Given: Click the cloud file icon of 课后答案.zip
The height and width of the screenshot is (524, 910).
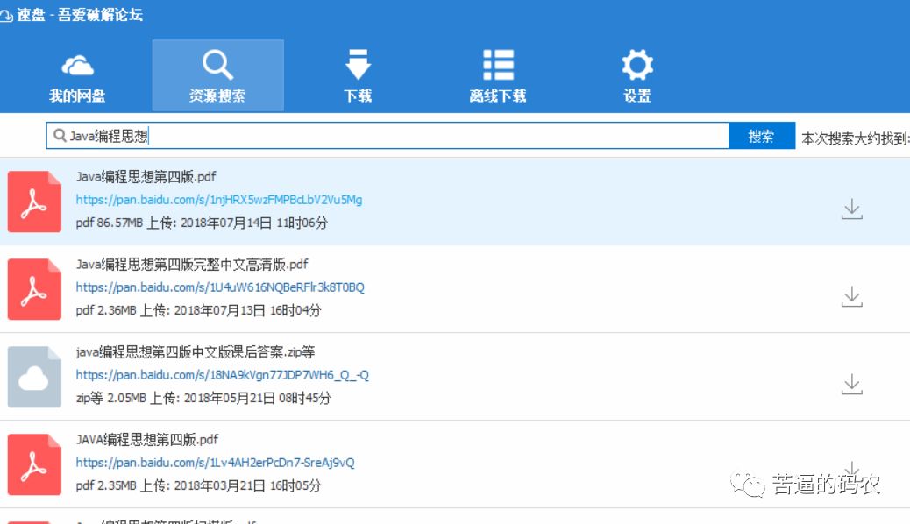Looking at the screenshot, I should (34, 377).
